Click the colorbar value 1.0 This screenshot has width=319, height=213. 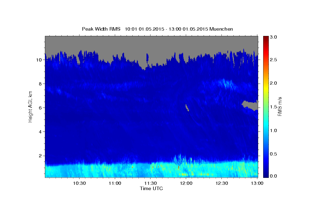click(x=274, y=130)
